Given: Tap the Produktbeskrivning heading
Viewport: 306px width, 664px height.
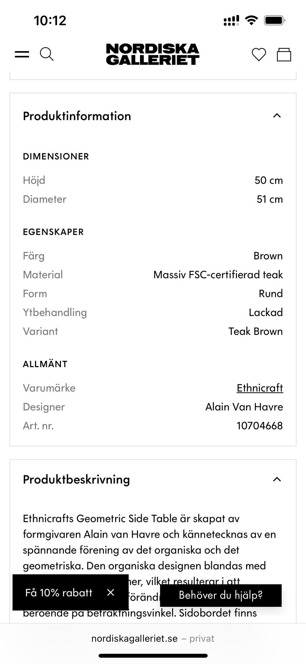Looking at the screenshot, I should click(76, 480).
